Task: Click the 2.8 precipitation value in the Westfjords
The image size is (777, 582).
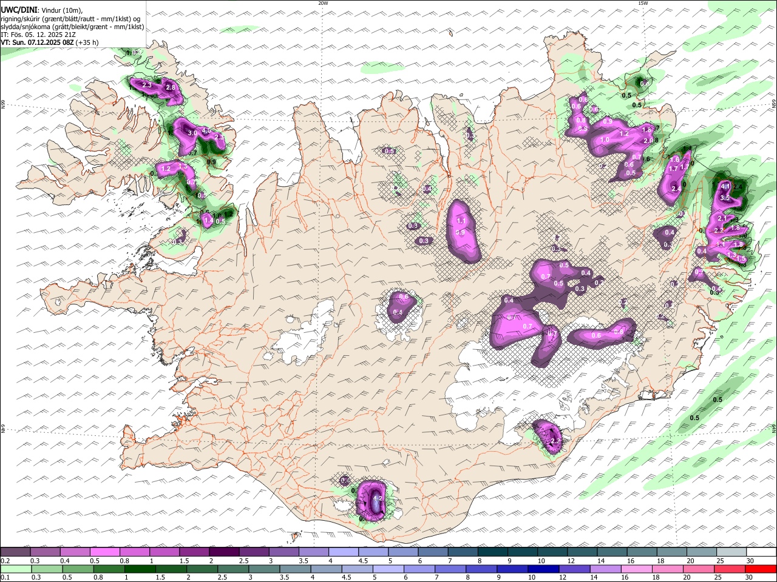Action: tap(171, 88)
